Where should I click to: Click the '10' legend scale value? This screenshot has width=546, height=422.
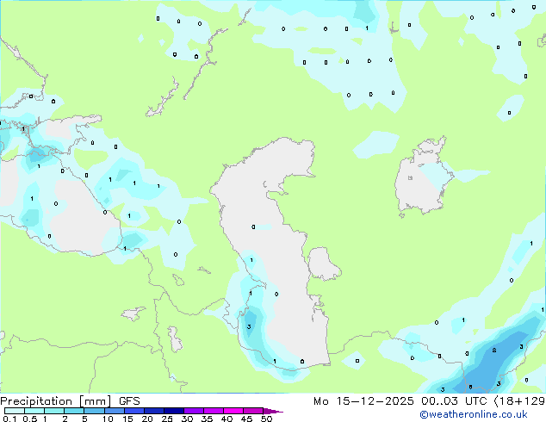click(x=108, y=419)
